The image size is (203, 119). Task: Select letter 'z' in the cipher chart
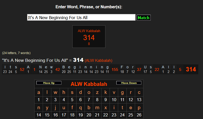click(x=97, y=92)
